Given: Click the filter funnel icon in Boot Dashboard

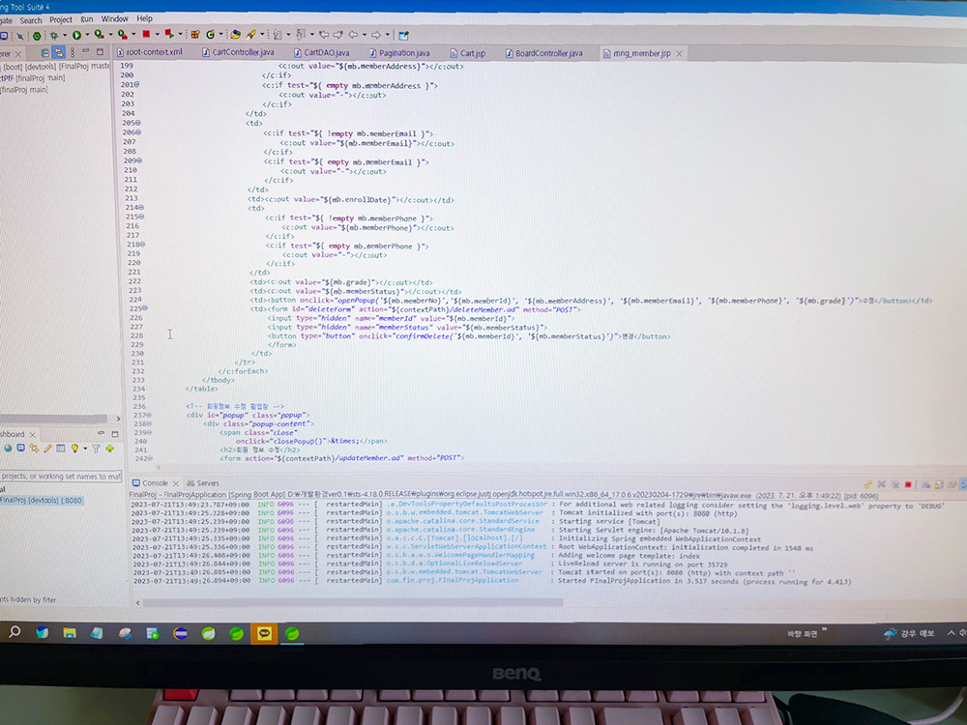Looking at the screenshot, I should pos(96,449).
